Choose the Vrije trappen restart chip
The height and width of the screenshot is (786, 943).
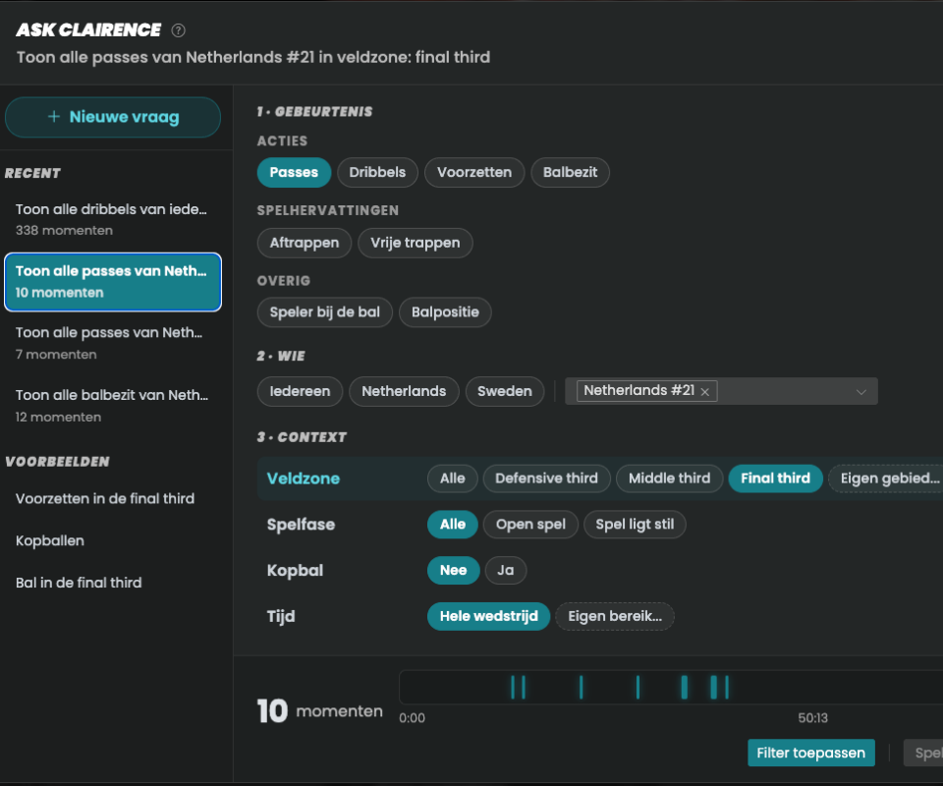[415, 243]
